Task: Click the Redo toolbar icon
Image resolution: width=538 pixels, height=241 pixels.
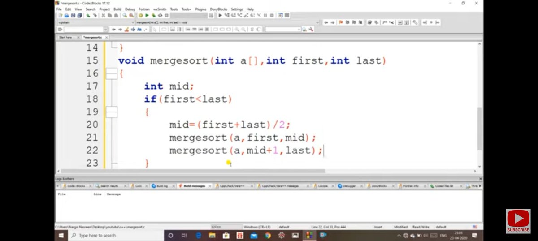Action: 95,15
